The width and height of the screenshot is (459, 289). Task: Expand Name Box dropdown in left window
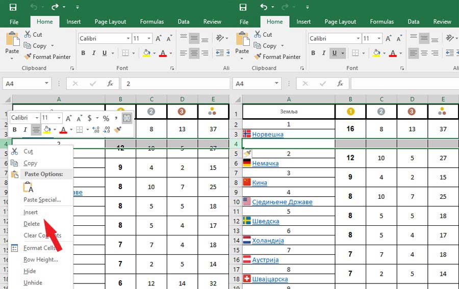tap(46, 84)
